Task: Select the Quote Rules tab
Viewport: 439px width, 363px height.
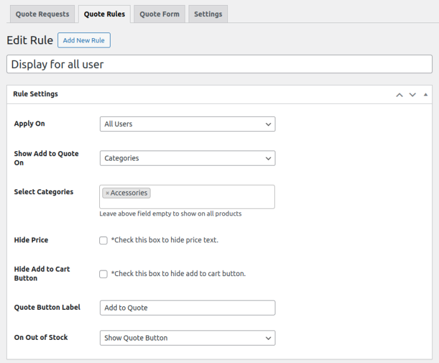Action: click(x=104, y=14)
